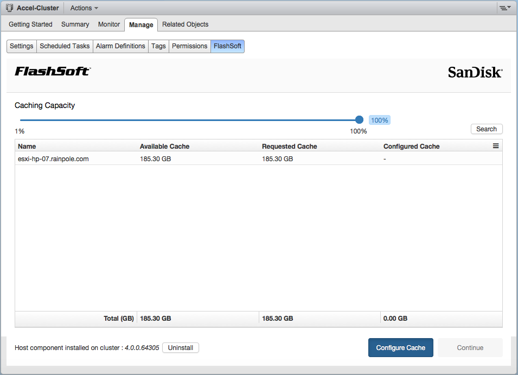Sort by Available Cache column header
This screenshot has height=375, width=518.
click(x=164, y=147)
